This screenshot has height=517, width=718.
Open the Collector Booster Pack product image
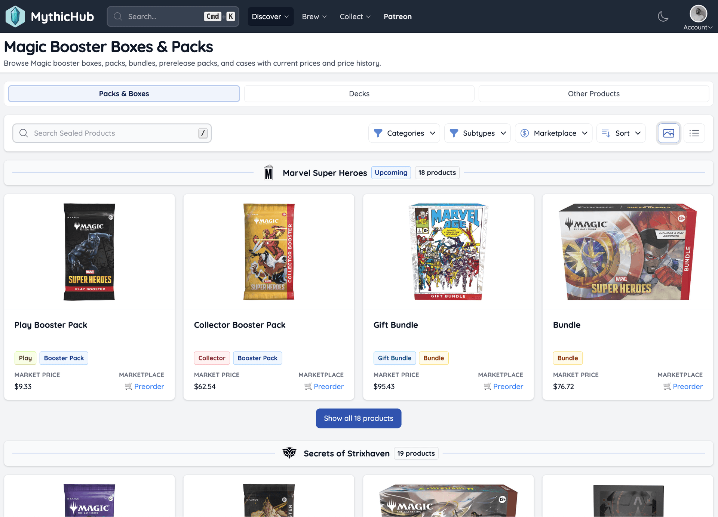[x=269, y=252]
